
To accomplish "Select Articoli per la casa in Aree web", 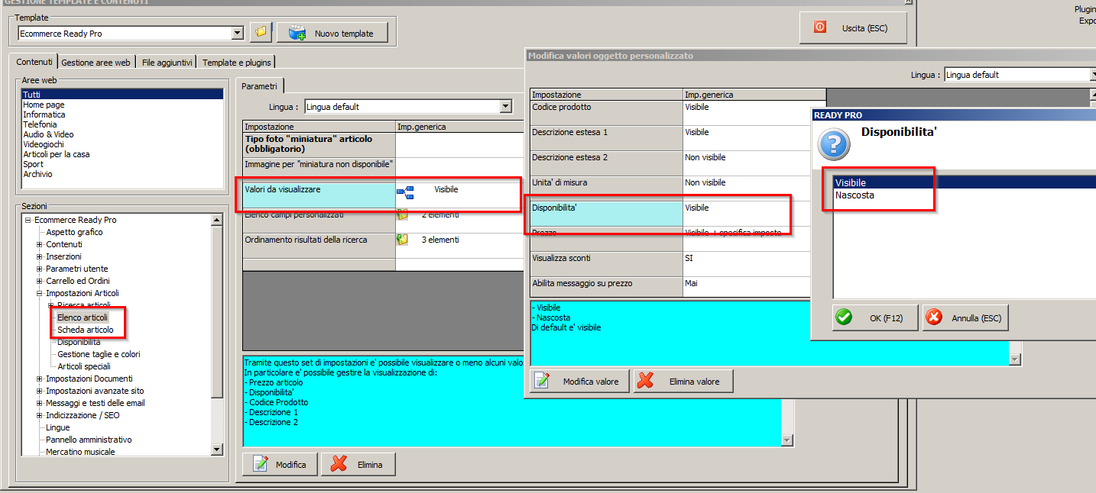I will tap(122, 154).
